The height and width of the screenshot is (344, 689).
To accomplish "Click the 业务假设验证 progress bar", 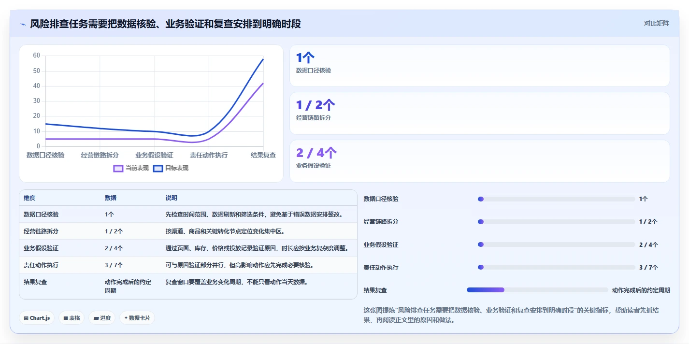I will 556,244.
